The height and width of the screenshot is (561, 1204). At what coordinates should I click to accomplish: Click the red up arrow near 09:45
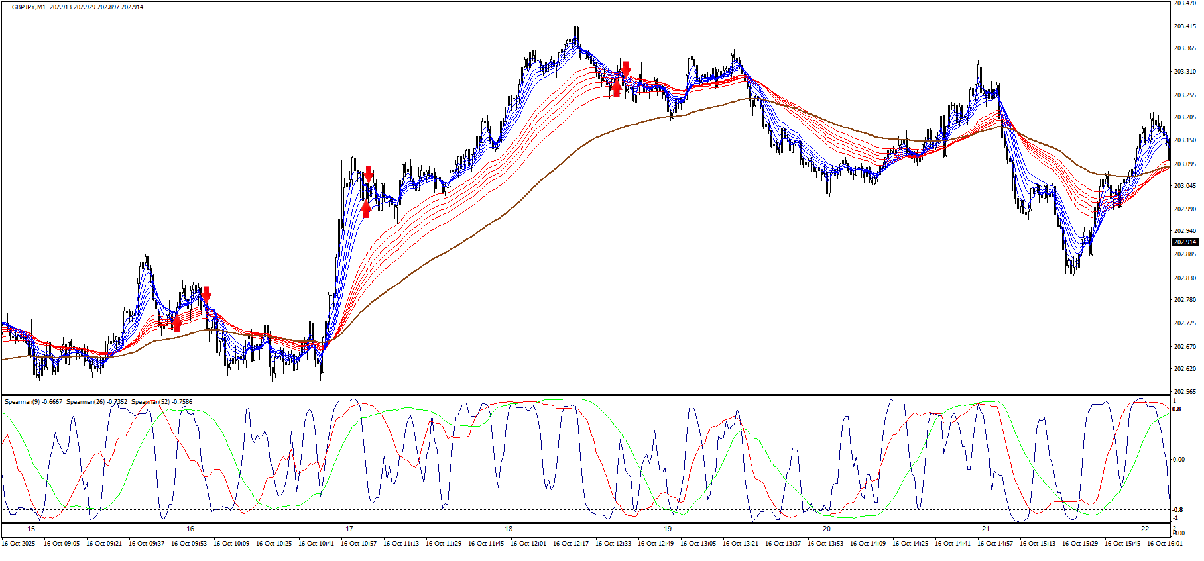coord(176,323)
